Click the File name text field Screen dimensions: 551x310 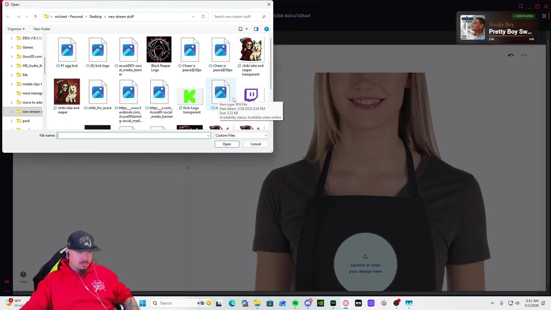[131, 135]
